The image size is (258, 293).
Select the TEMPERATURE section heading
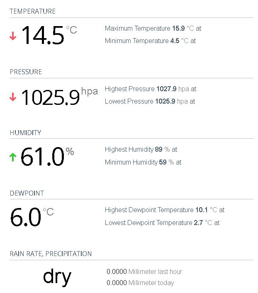pyautogui.click(x=32, y=11)
